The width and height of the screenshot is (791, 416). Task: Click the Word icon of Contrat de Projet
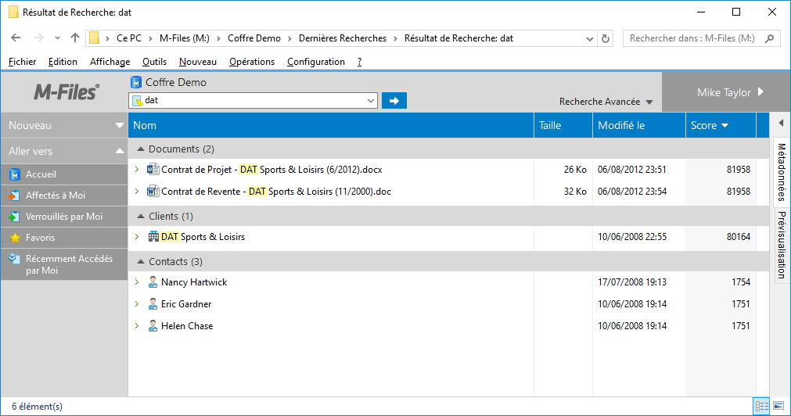click(x=153, y=170)
